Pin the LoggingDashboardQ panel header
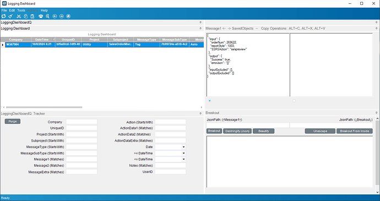This screenshot has width=380, height=201. coord(200,23)
